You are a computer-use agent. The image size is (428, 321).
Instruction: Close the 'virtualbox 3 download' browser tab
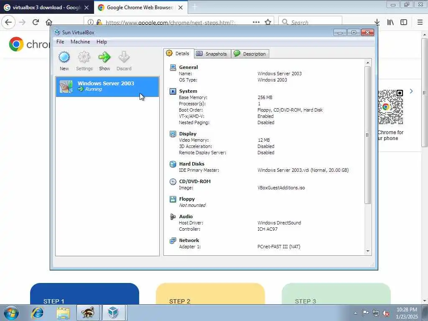(87, 8)
